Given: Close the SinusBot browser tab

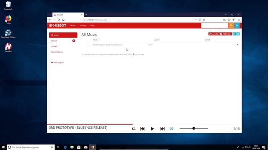Looking at the screenshot, I should point(81,15).
